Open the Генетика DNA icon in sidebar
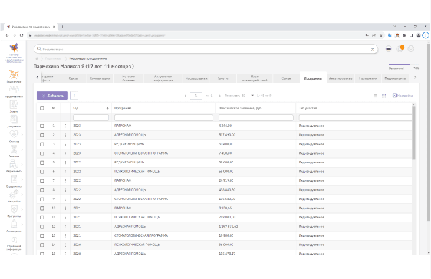The image size is (431, 279). click(14, 149)
